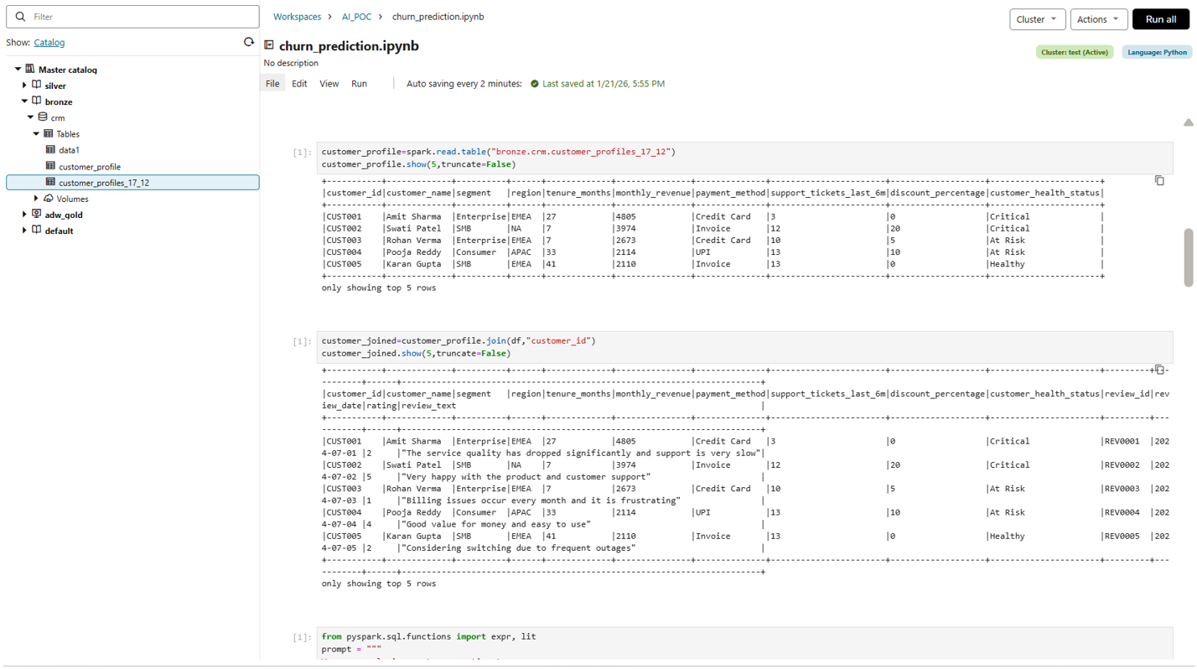Click the search icon in Filter box
This screenshot has width=1197, height=669.
pyautogui.click(x=21, y=17)
